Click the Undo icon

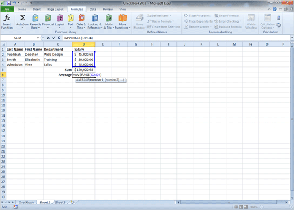[14, 3]
